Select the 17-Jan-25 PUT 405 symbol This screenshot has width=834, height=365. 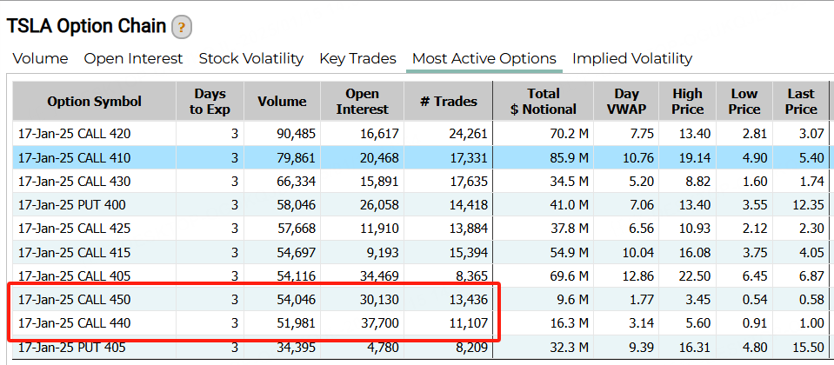point(72,348)
